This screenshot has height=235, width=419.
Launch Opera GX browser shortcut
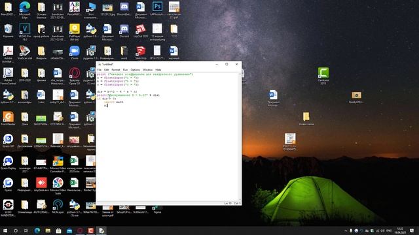tap(74, 76)
